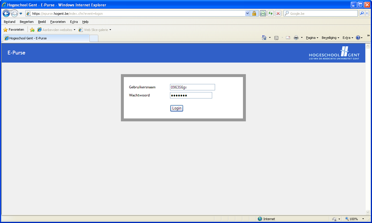This screenshot has height=223, width=372.
Task: Click the Hogeschool Gent logo
Action: pos(334,53)
